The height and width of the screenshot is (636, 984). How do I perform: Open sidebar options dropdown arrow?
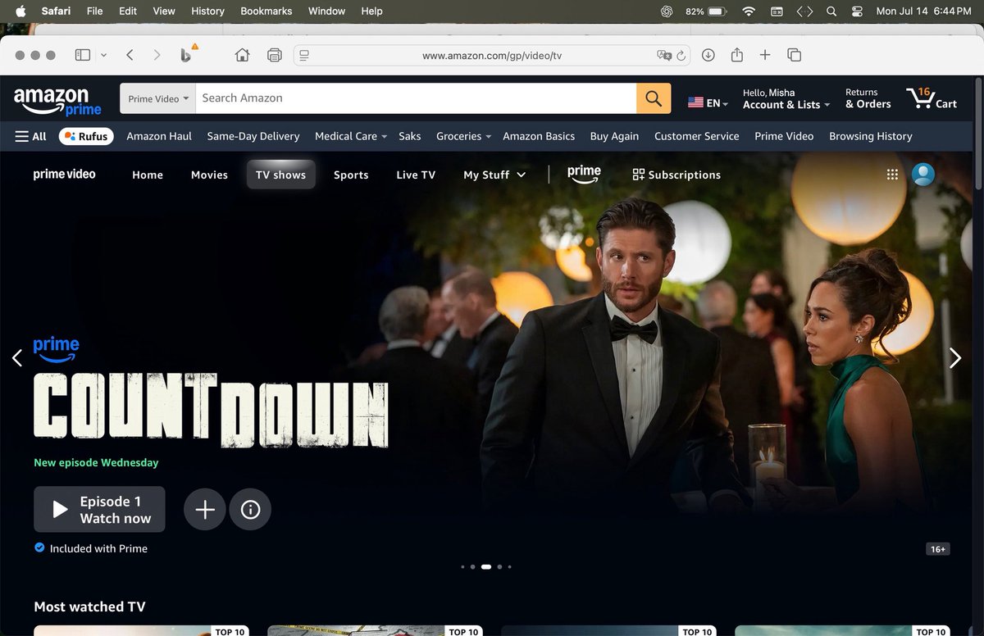point(103,55)
